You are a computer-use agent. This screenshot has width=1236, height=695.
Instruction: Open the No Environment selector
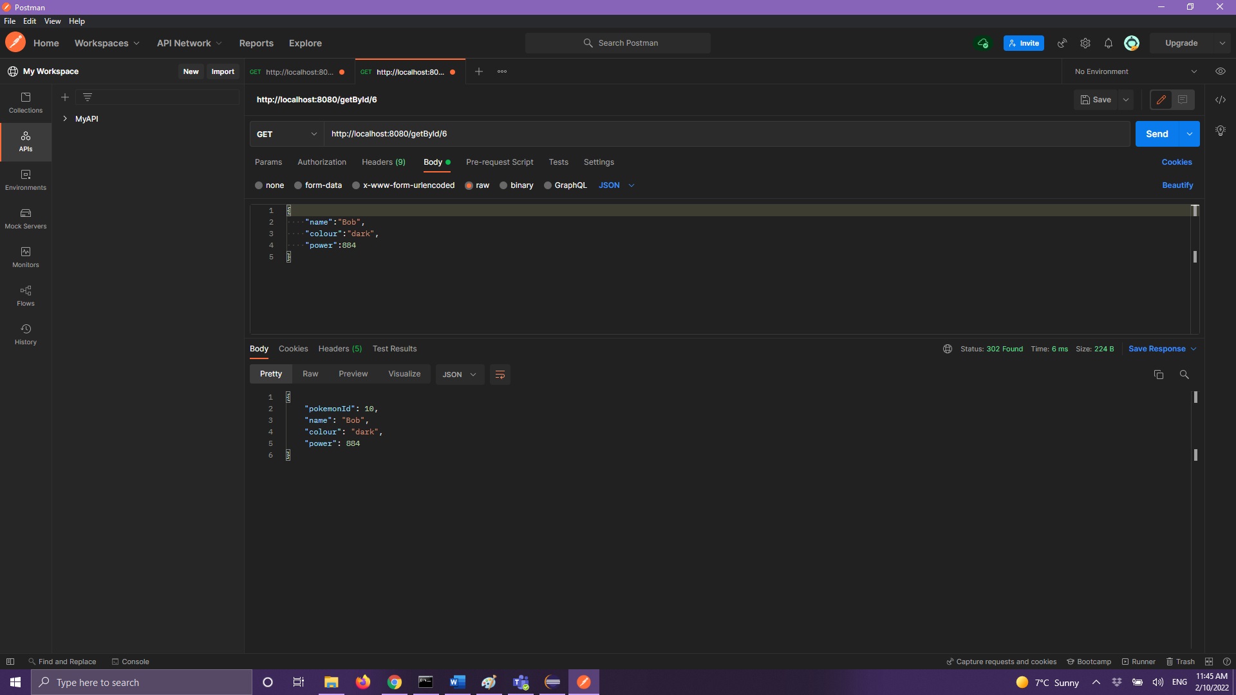coord(1136,71)
